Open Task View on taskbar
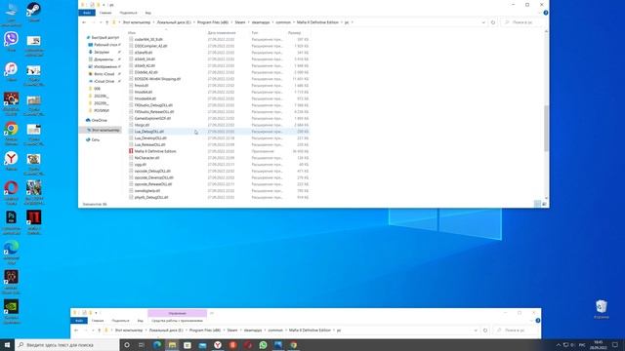Viewport: 625px width, 351px height. click(x=142, y=345)
